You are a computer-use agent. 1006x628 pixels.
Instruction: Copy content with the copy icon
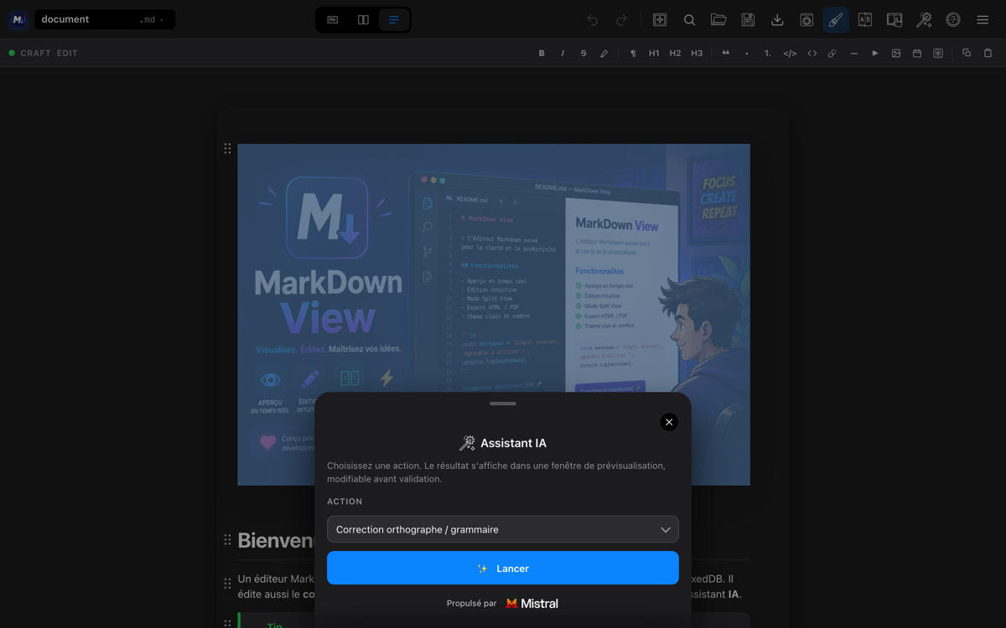pos(967,53)
